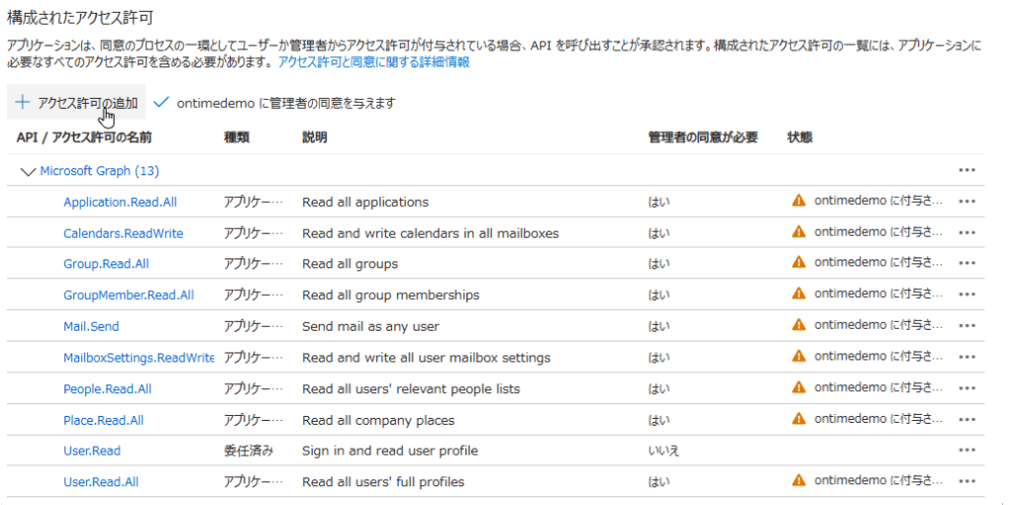Open more options for MailboxSettings.ReadWrite row
1014x505 pixels.
click(966, 357)
